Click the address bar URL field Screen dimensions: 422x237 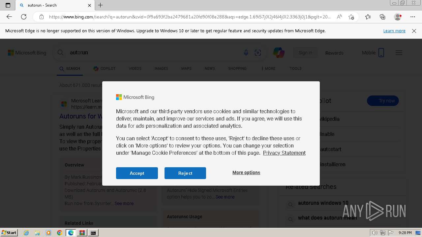click(190, 17)
